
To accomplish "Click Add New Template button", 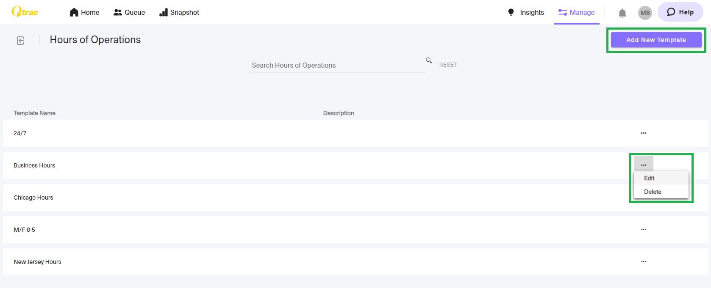I will [x=656, y=40].
